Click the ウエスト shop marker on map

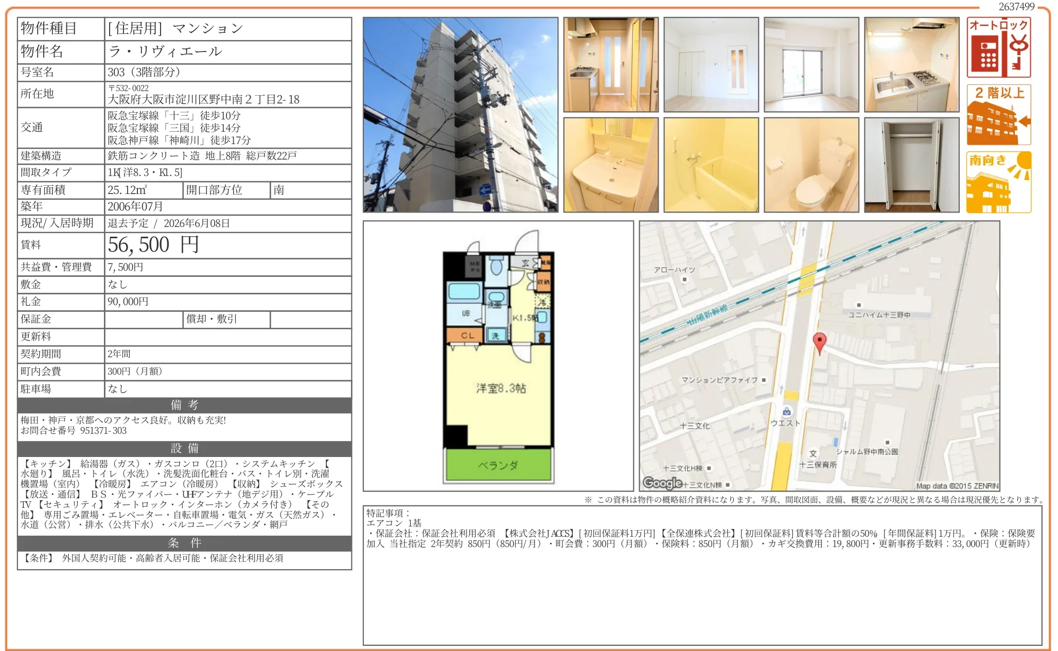coord(786,412)
